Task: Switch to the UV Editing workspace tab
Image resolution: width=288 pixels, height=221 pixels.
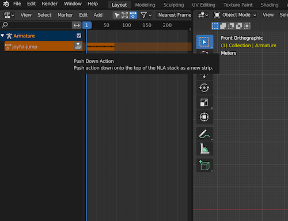Action: point(203,5)
